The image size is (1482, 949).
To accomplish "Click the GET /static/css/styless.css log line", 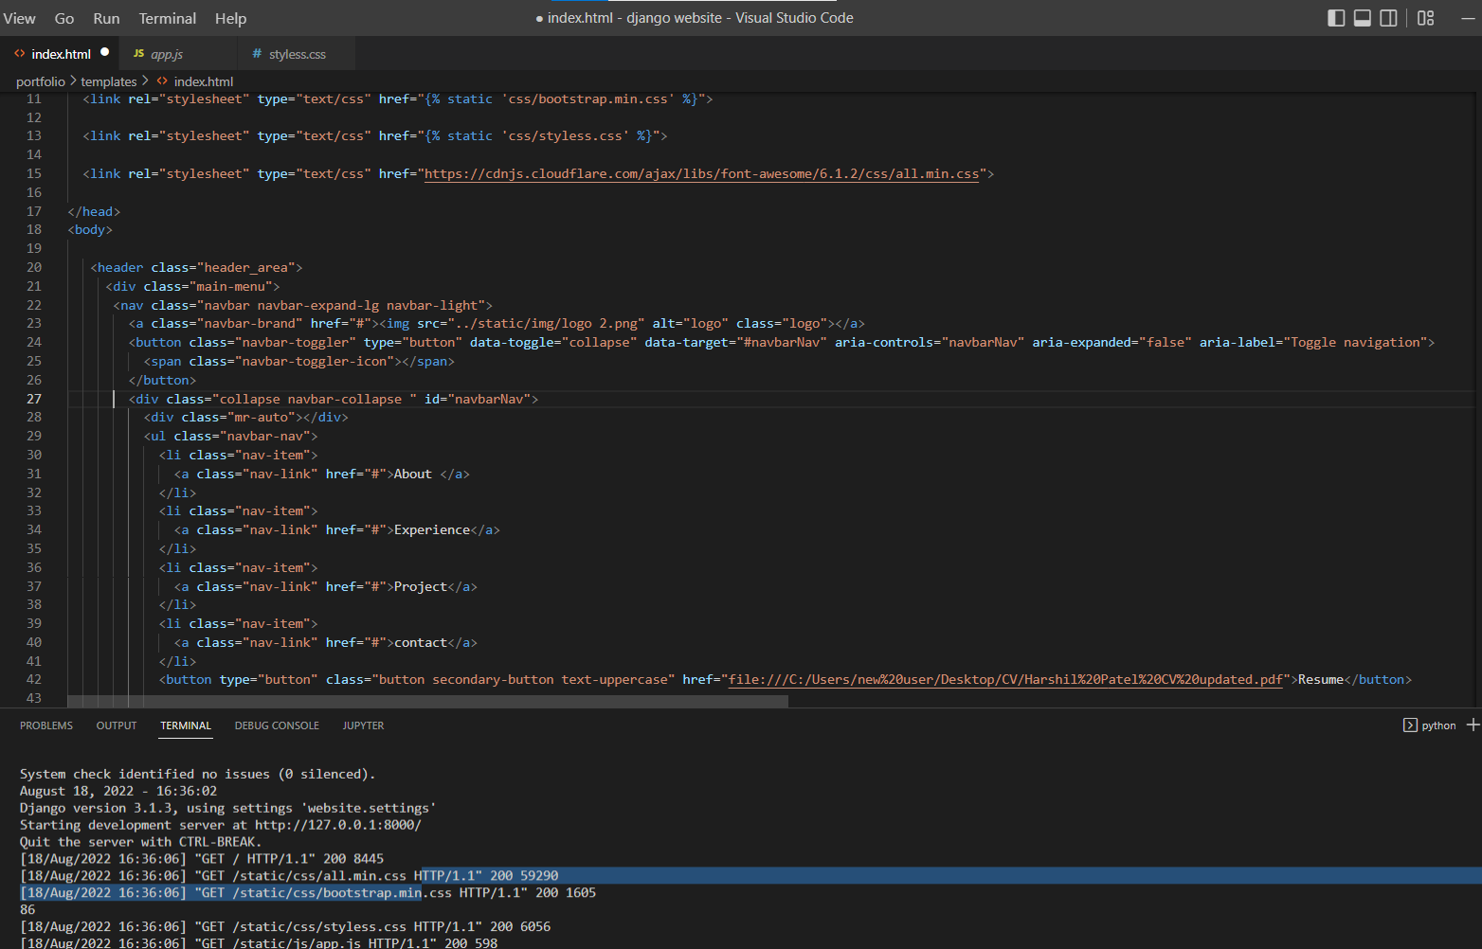I will pos(285,926).
